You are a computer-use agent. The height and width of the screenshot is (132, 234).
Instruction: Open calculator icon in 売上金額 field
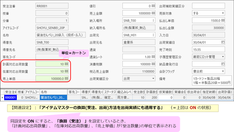pyautogui.click(x=153, y=13)
